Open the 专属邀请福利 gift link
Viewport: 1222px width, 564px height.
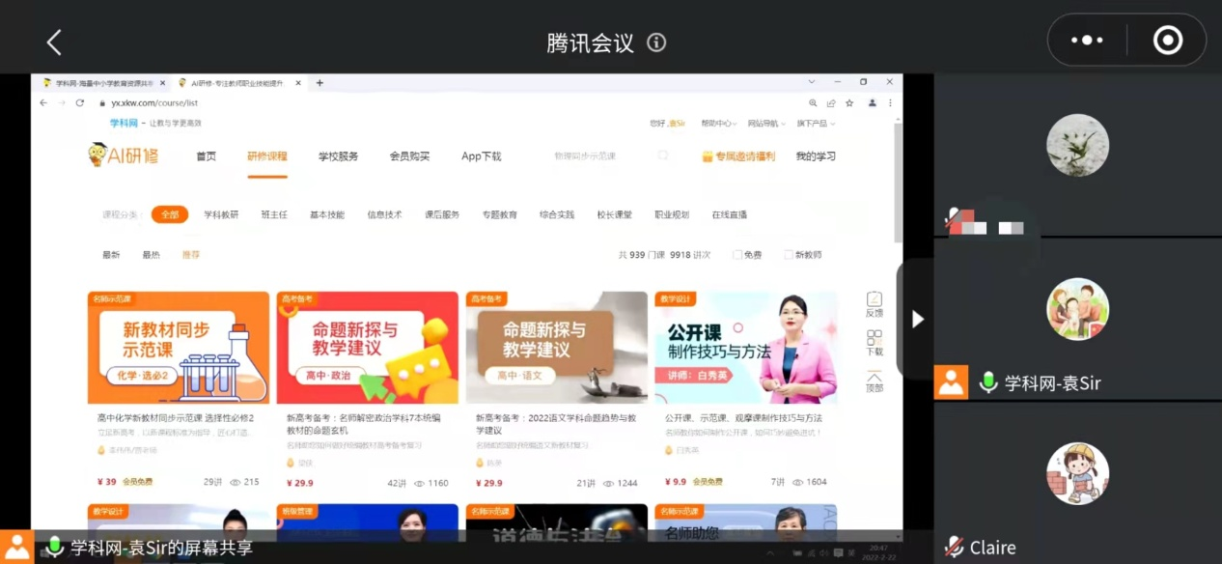(738, 156)
